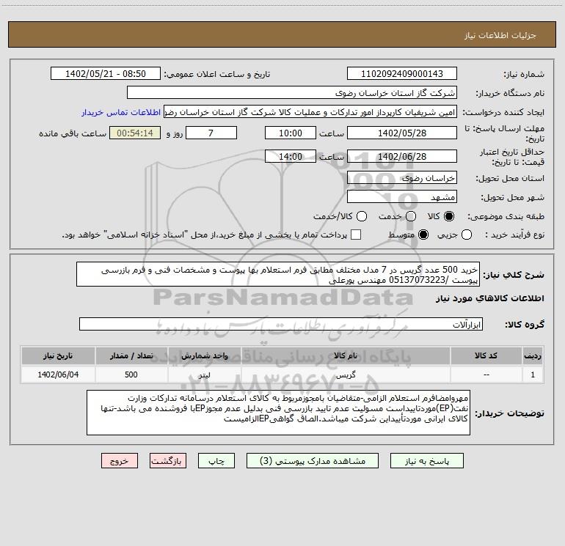Toggle the اسناد خزانه اسلامی payment checkbox
565x546 pixels.
click(x=356, y=235)
